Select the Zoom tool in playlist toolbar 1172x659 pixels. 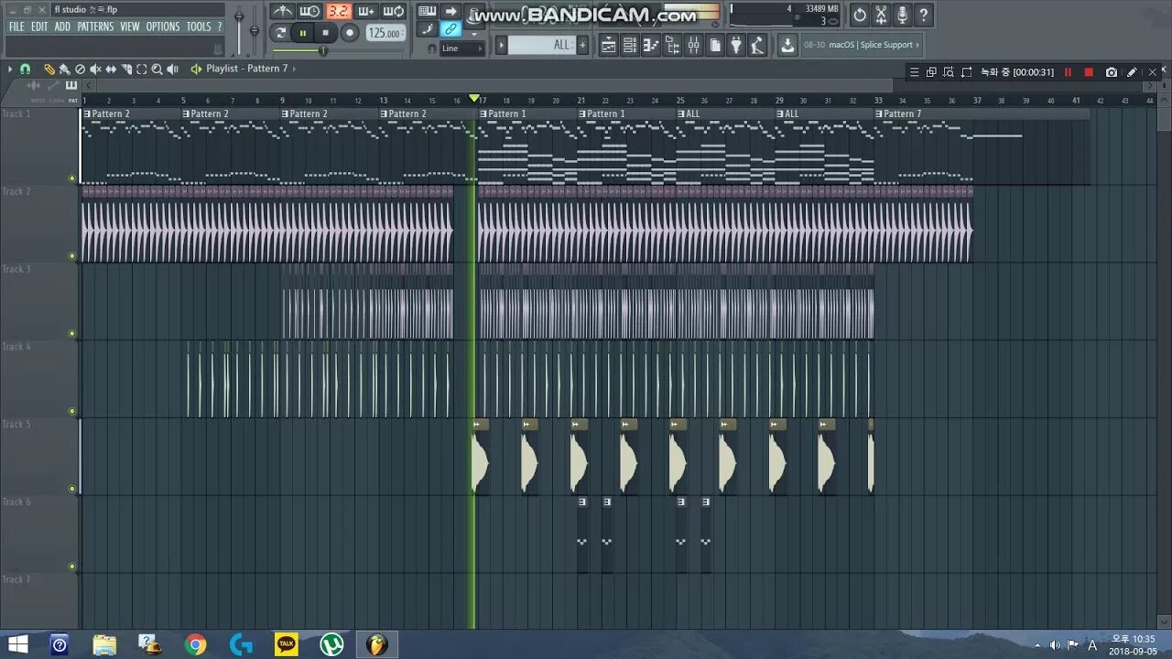click(157, 70)
